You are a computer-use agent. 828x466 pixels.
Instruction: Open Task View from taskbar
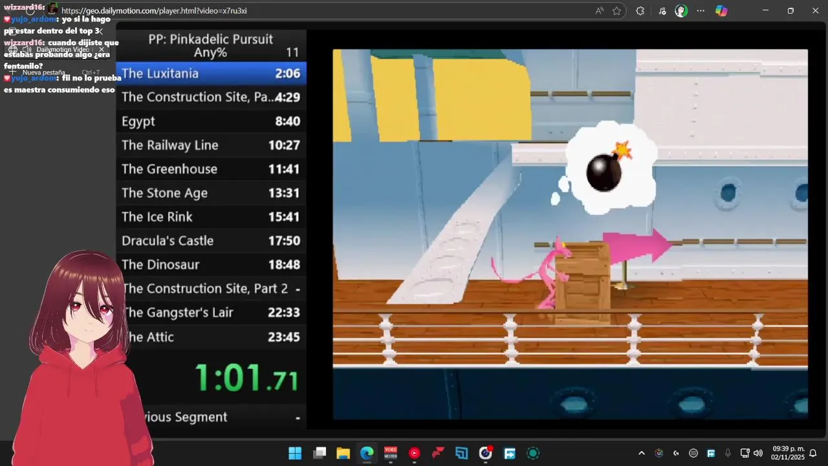(x=320, y=453)
